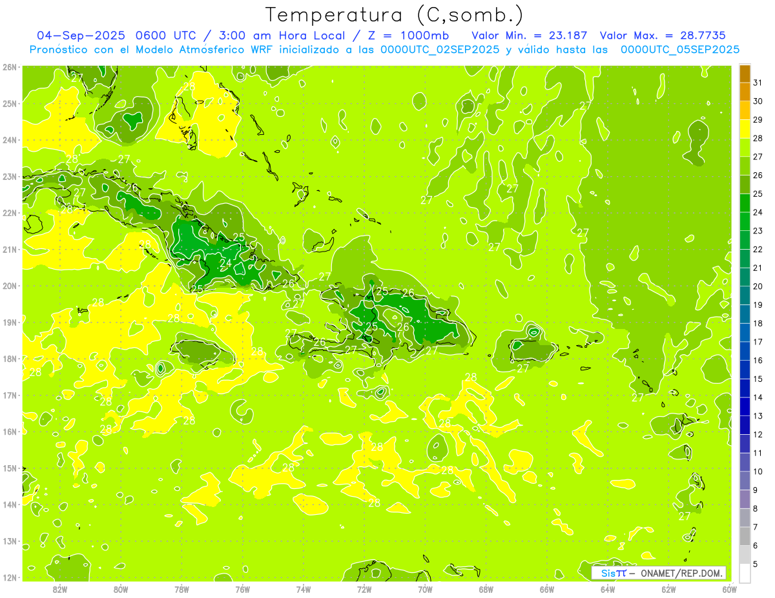
Task: Click colorbar label 29
Action: click(758, 120)
